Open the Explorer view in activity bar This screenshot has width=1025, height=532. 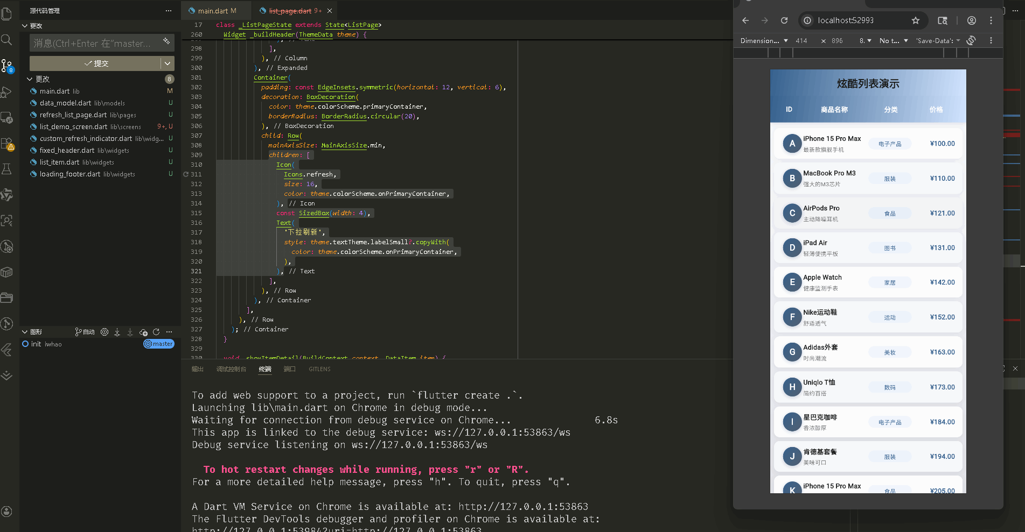coord(7,13)
